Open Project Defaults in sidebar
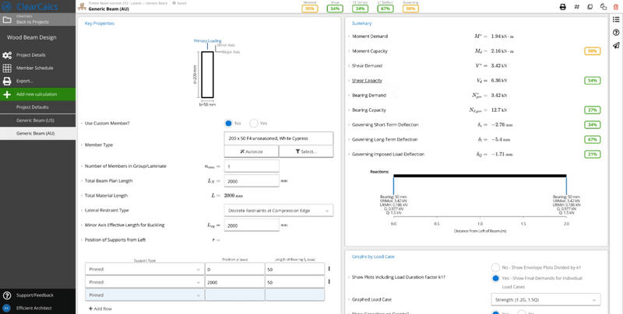The width and height of the screenshot is (623, 314). tap(33, 107)
